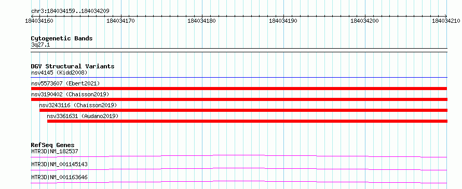Click the 184034170 ruler coordinate

click(121, 21)
